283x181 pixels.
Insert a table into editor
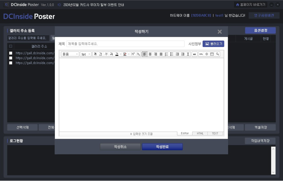[x=212, y=54]
